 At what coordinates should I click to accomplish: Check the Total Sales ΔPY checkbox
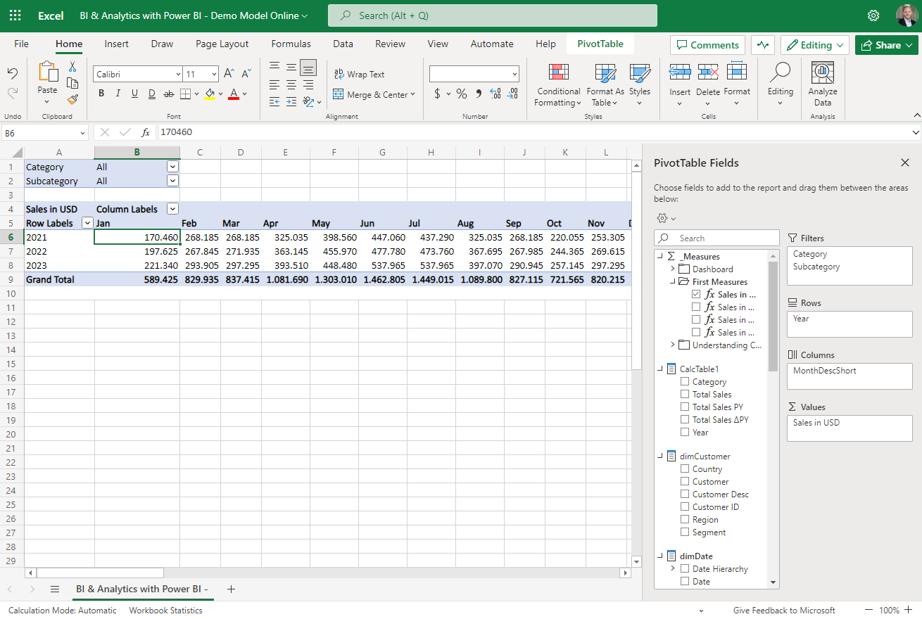685,420
